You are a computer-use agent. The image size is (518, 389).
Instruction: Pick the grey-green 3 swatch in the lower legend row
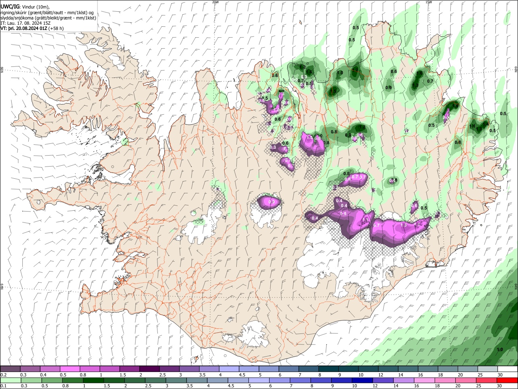pos(176,380)
